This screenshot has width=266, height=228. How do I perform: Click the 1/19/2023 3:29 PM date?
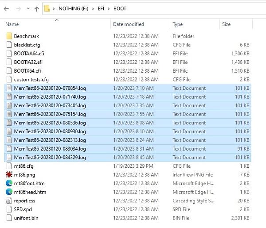pyautogui.click(x=133, y=166)
